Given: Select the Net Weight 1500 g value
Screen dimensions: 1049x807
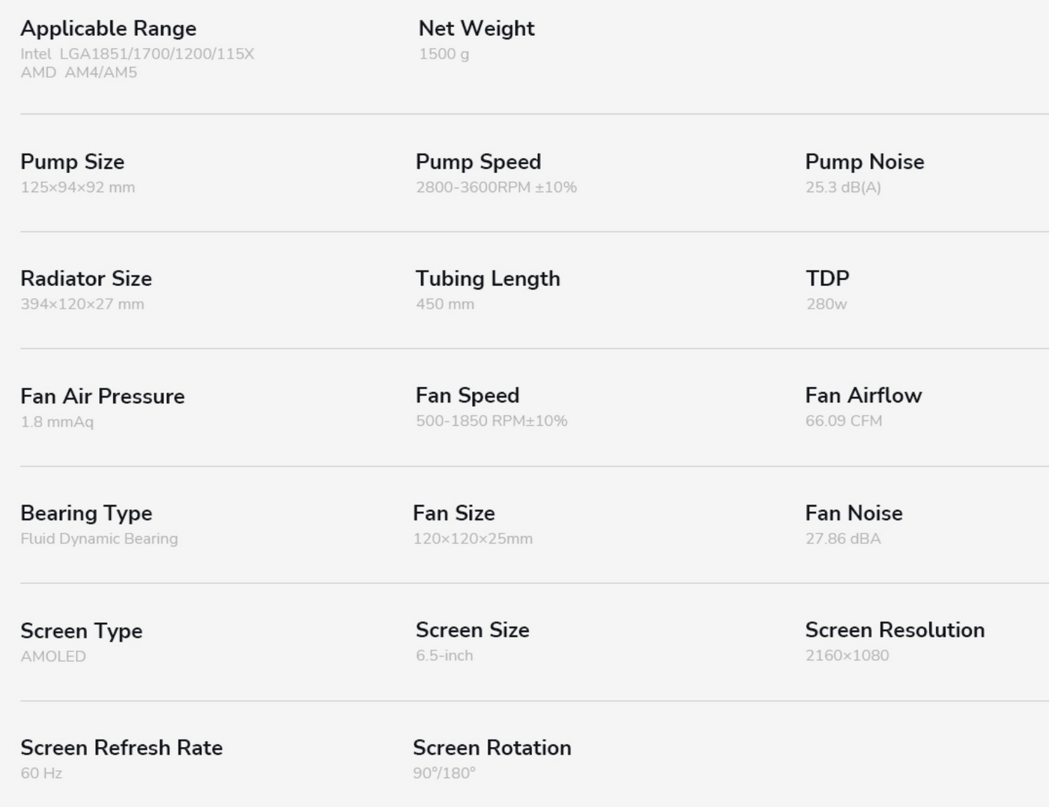Looking at the screenshot, I should [x=444, y=54].
